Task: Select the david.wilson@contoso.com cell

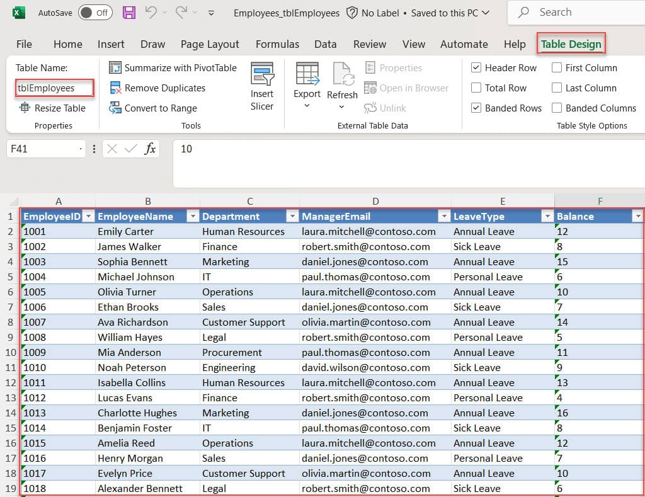Action: [375, 367]
